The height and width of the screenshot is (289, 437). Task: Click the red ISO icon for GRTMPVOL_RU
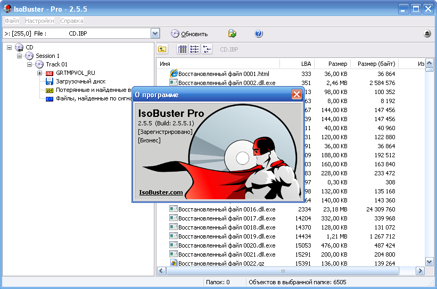coord(50,73)
